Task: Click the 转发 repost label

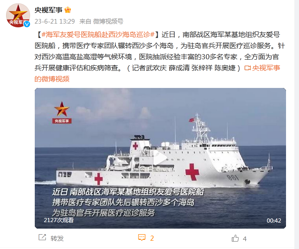Action: [57, 238]
